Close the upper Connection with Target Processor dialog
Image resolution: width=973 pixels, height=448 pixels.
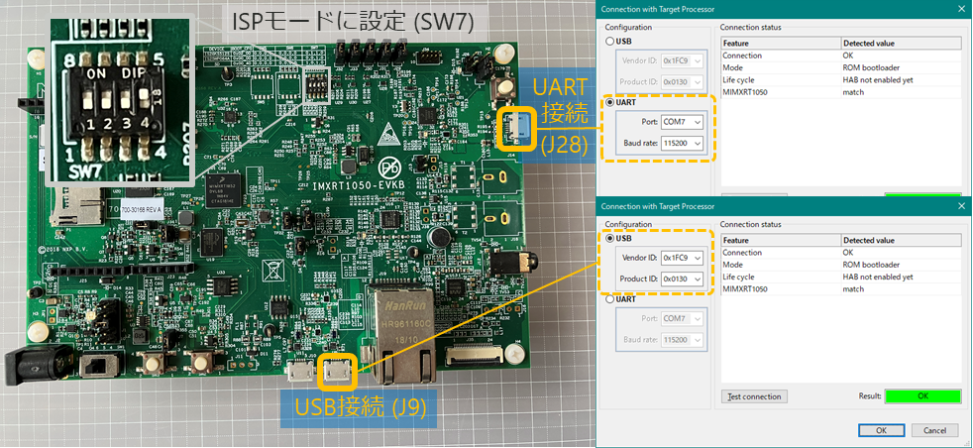click(959, 9)
